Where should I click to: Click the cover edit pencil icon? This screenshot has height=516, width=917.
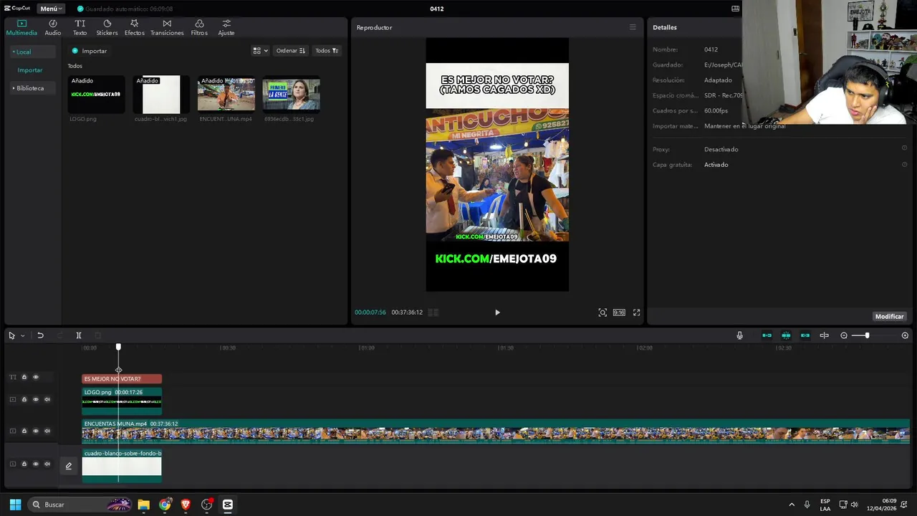click(69, 466)
